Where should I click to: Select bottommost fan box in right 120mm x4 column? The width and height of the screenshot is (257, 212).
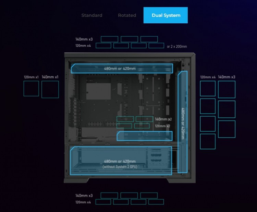[208, 141]
